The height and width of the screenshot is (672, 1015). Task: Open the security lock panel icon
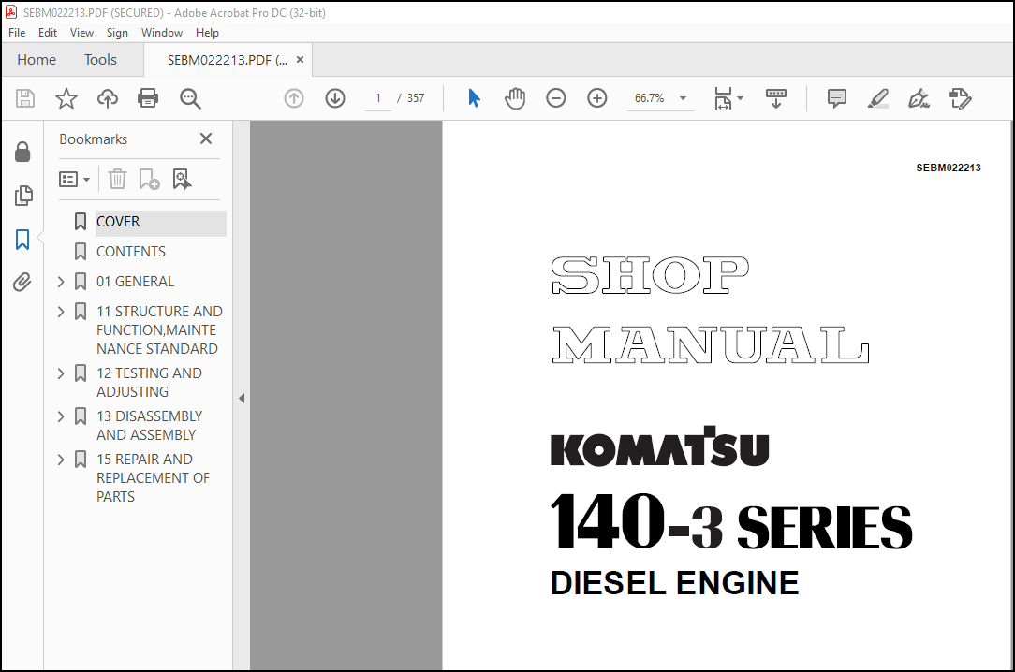click(22, 152)
